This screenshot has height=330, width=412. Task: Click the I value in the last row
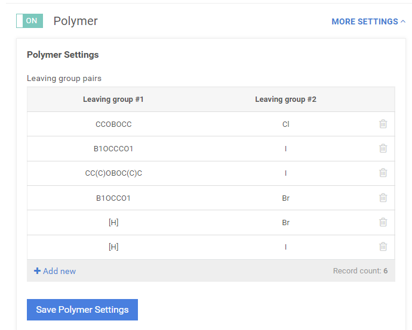point(285,247)
